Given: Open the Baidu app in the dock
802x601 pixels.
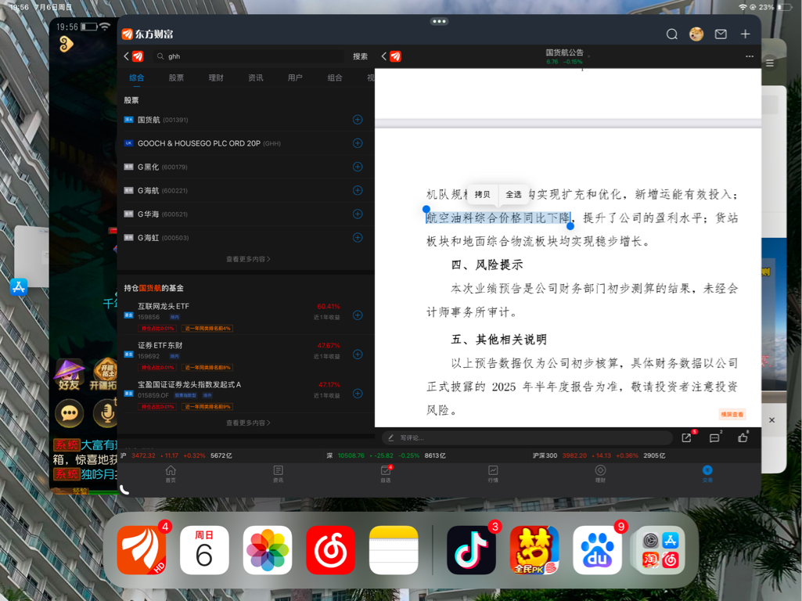Looking at the screenshot, I should coord(598,550).
